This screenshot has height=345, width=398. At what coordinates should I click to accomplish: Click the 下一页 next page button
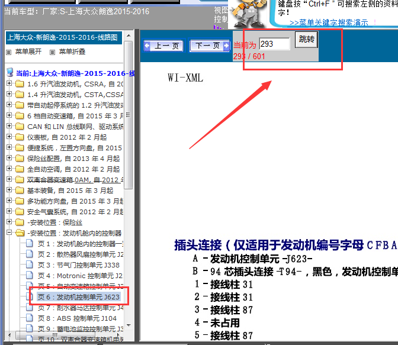point(210,46)
